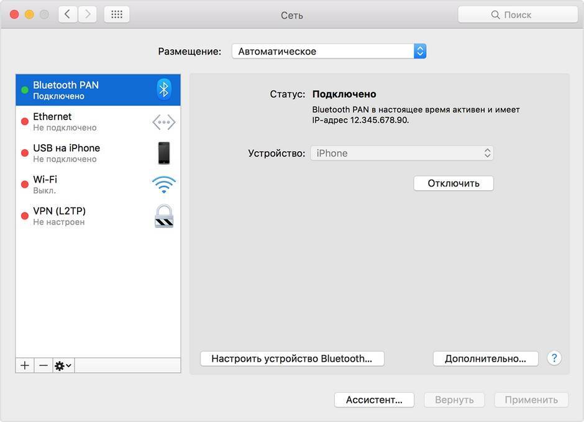Viewport: 584px width, 422px height.
Task: Select Wi-Fi service in list
Action: [x=98, y=185]
